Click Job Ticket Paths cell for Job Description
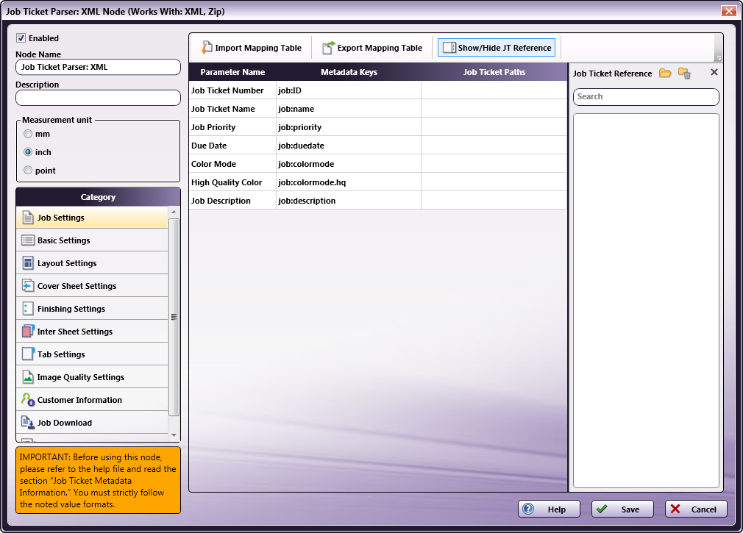Screen dimensions: 743x533 point(494,201)
